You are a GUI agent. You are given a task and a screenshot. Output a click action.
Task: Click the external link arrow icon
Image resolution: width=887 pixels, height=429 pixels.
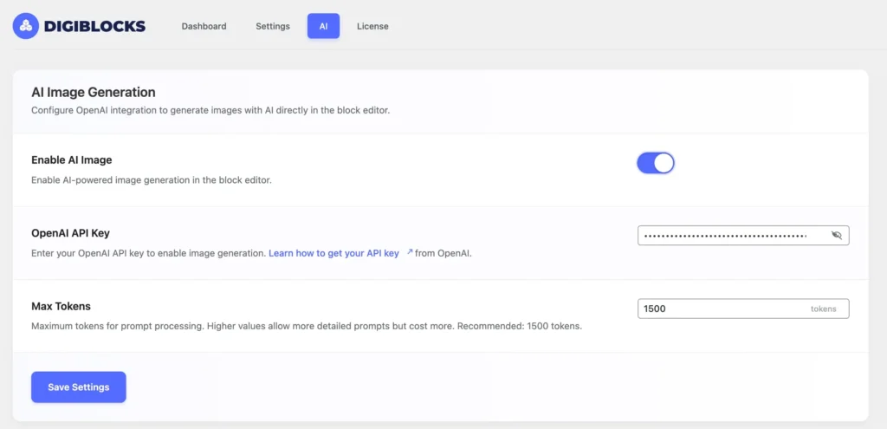(x=409, y=252)
